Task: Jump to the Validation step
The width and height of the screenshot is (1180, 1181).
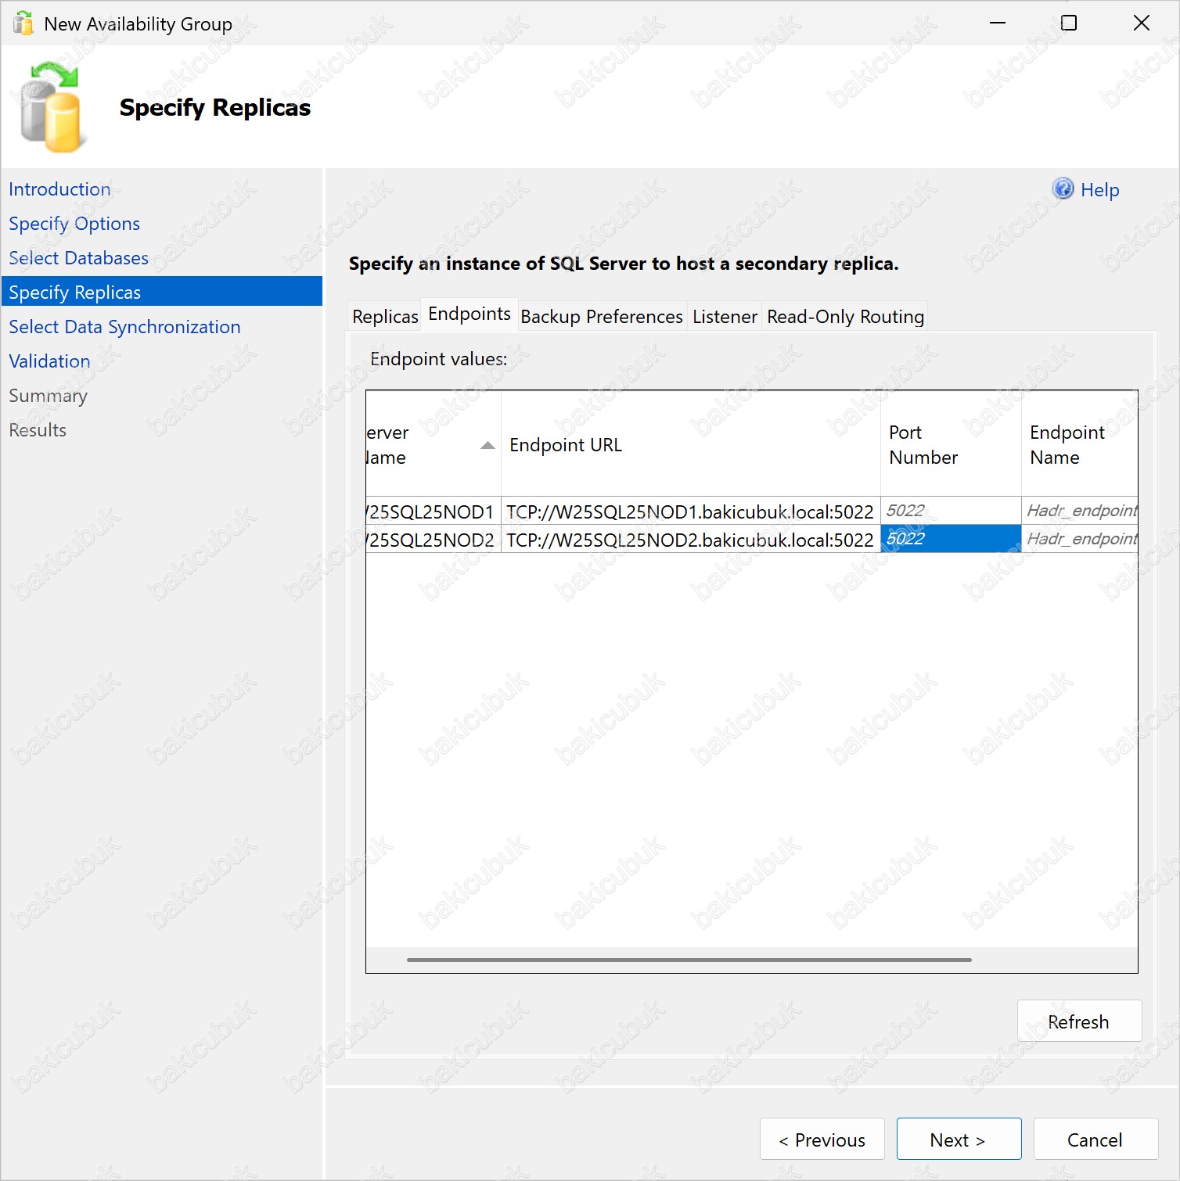Action: pyautogui.click(x=49, y=361)
